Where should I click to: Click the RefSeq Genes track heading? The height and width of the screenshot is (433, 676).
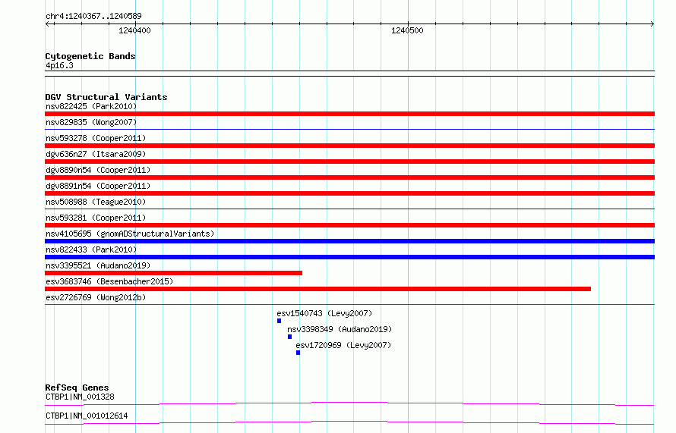[77, 388]
